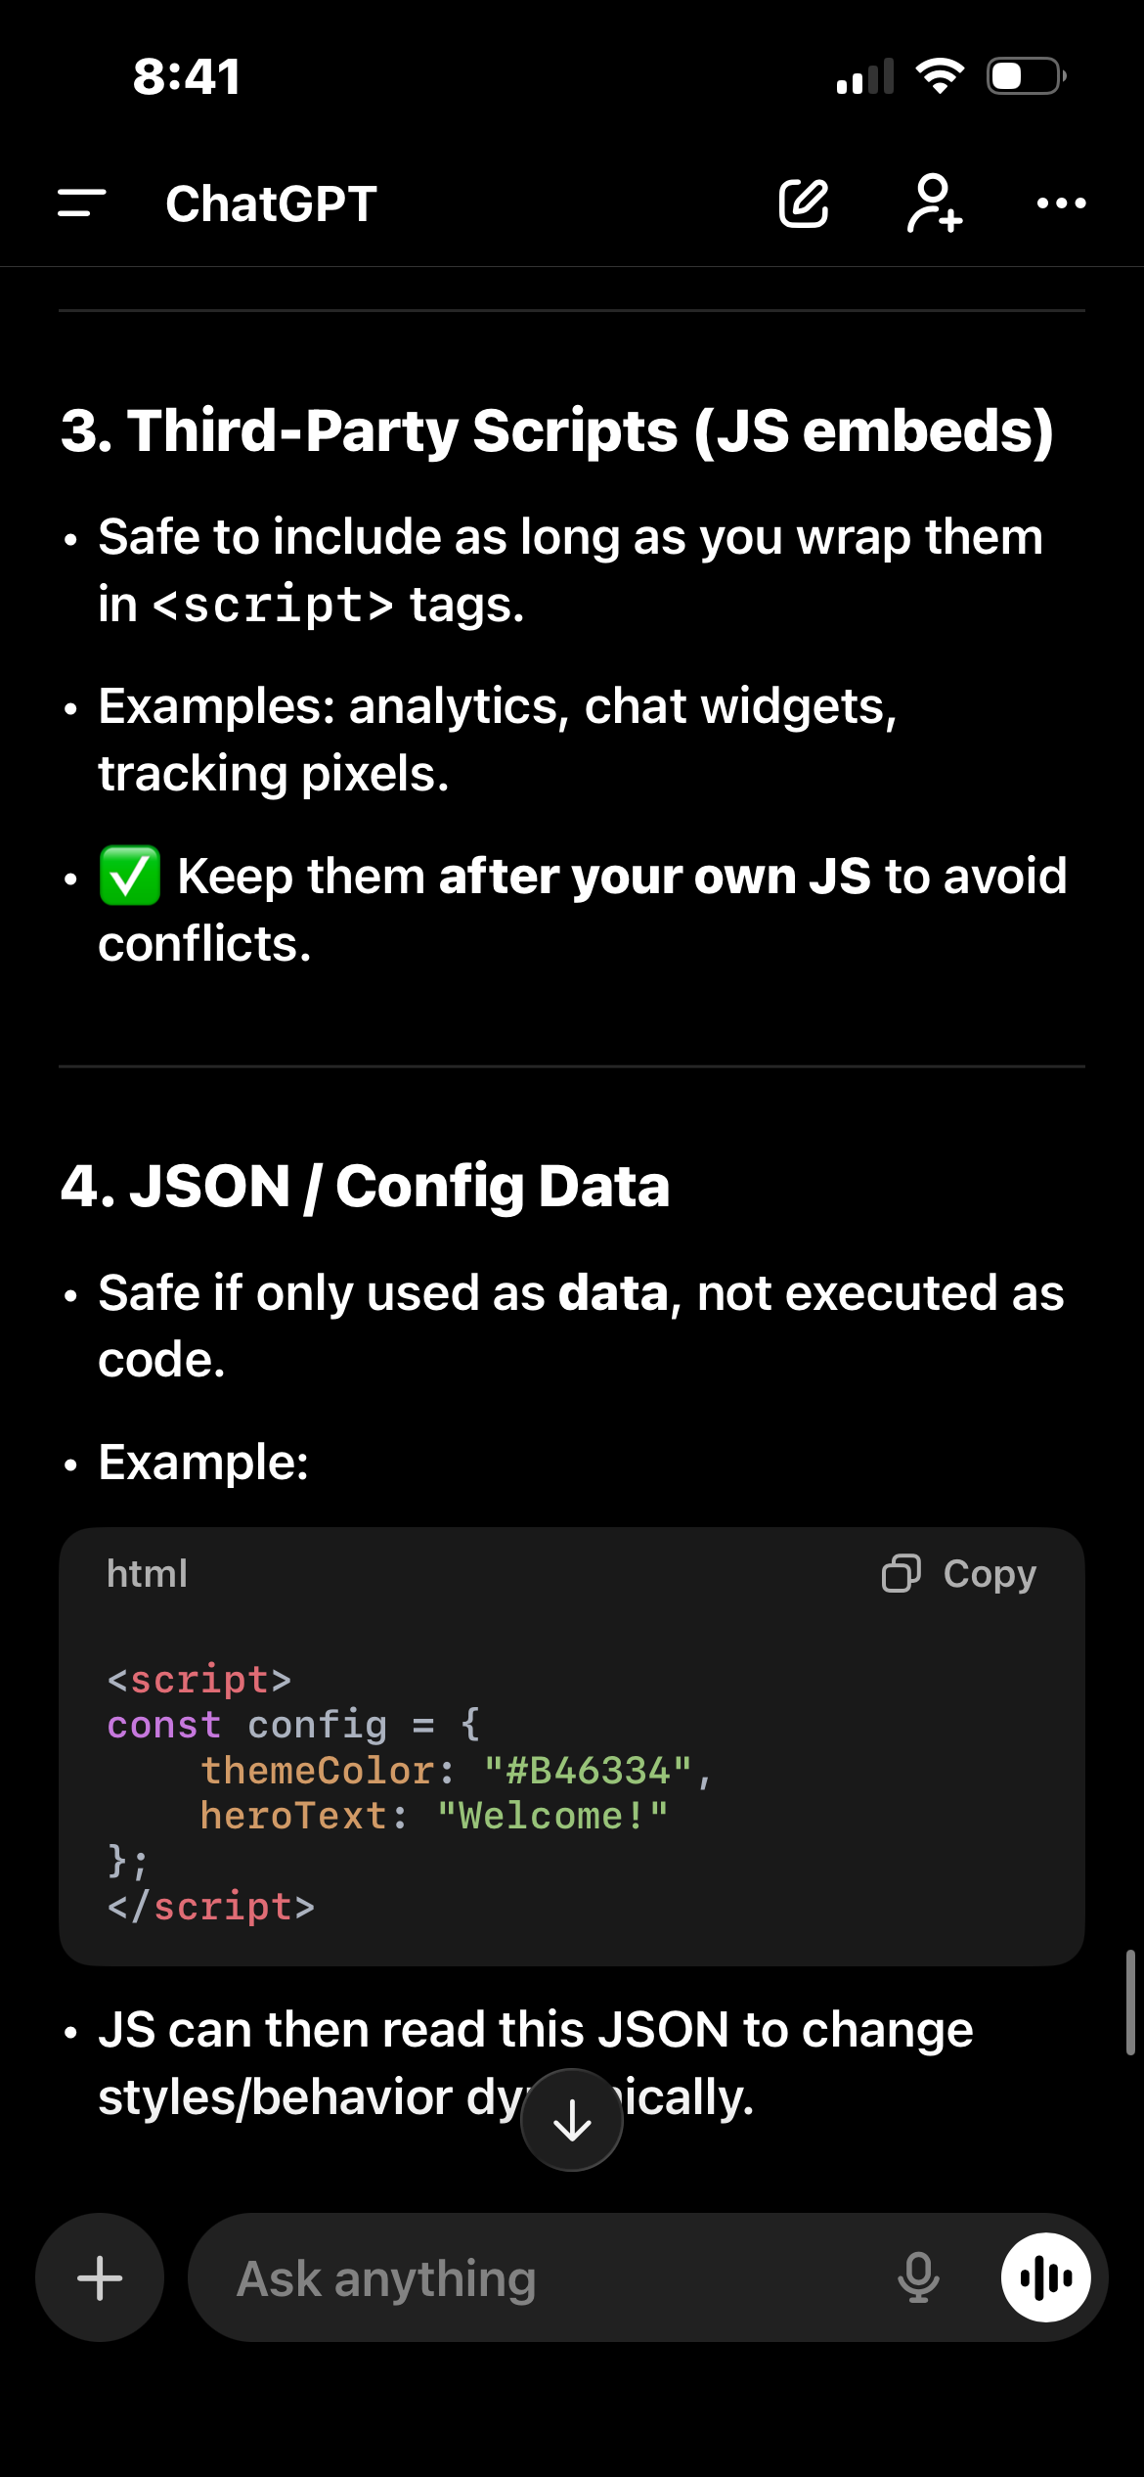
Task: Start a new chat with compose icon
Action: [804, 203]
